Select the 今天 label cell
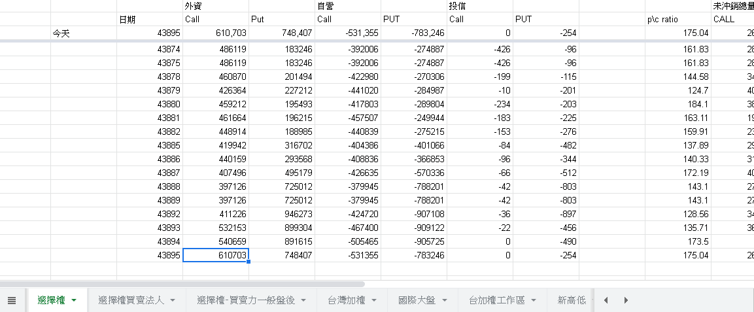 coord(84,33)
